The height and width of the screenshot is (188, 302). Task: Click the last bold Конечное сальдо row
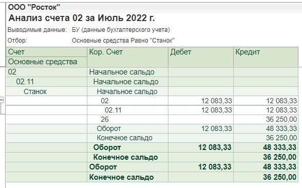(152, 177)
